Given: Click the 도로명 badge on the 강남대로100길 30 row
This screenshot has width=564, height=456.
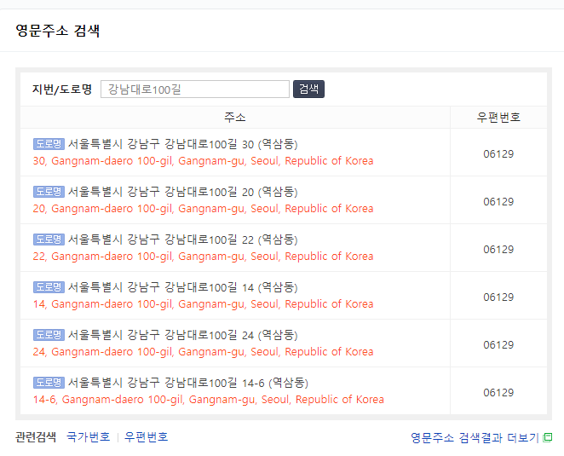Looking at the screenshot, I should click(x=49, y=144).
